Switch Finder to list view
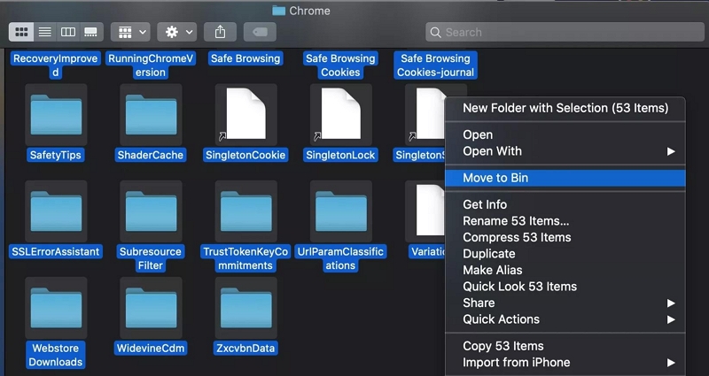Viewport: 709px width, 376px height. (x=45, y=32)
